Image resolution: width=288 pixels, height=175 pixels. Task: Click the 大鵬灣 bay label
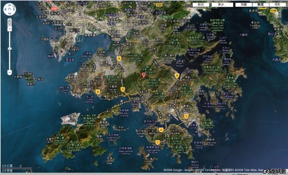pos(243,35)
